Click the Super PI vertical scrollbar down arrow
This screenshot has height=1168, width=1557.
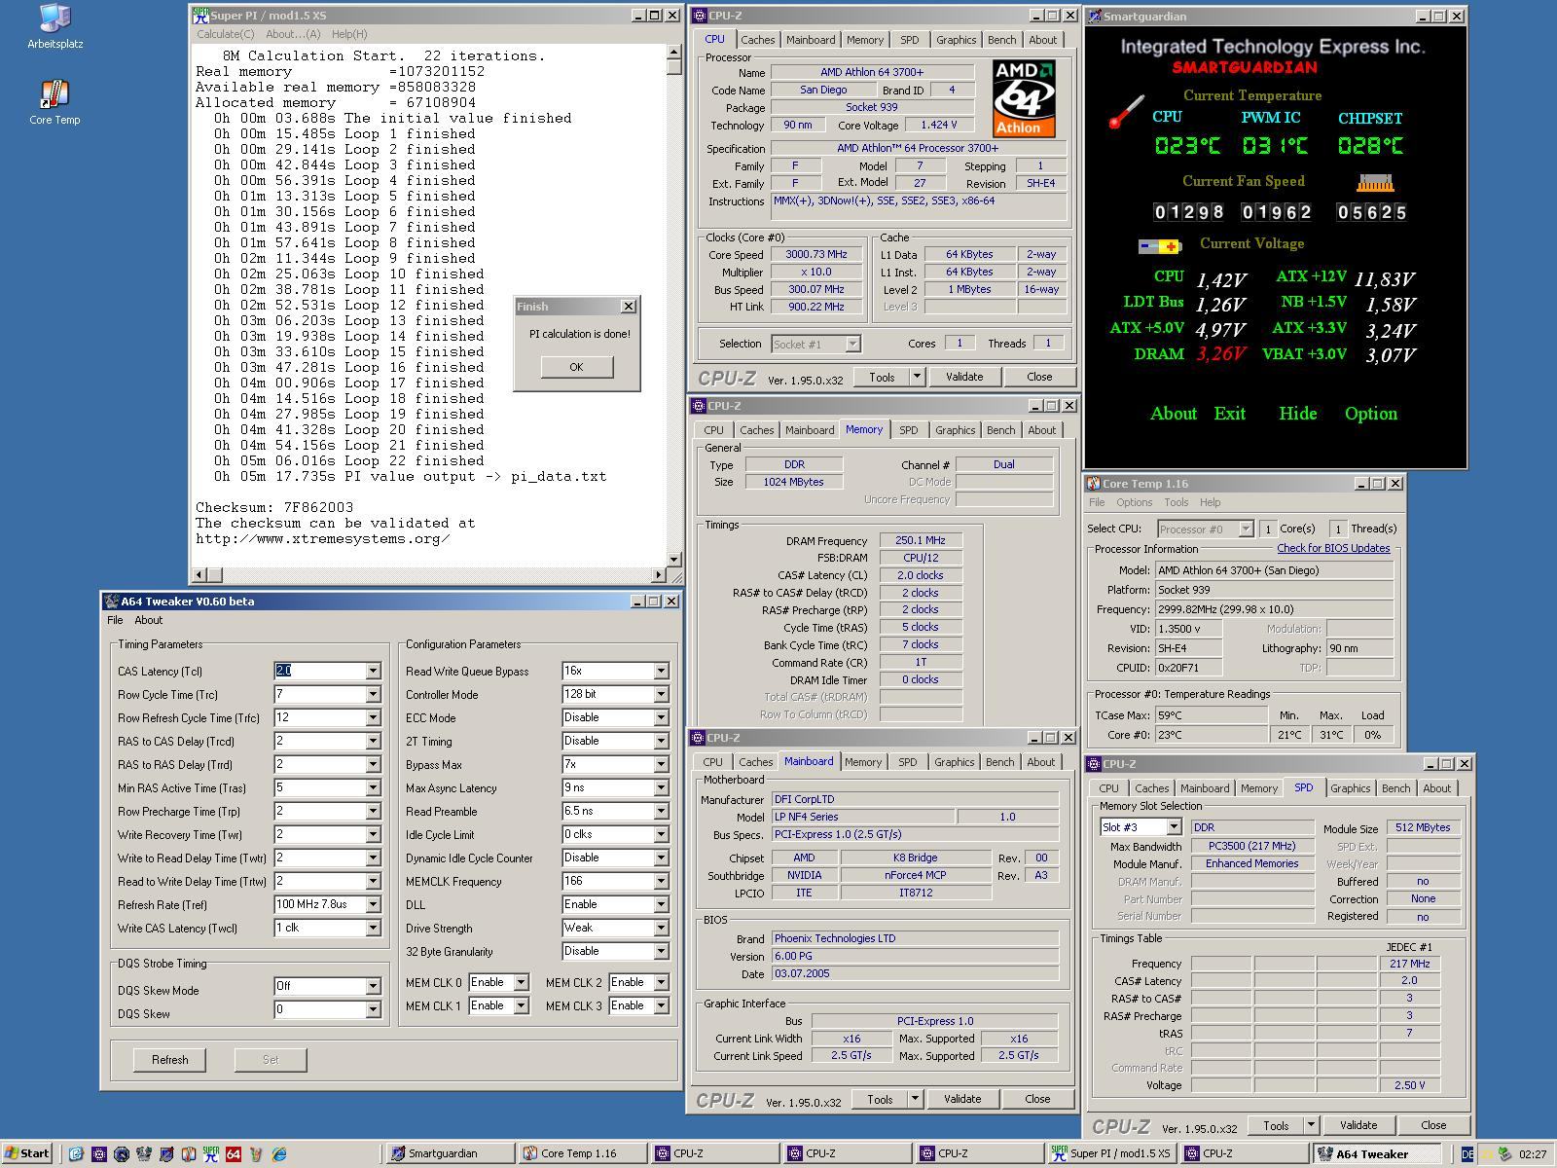(673, 559)
